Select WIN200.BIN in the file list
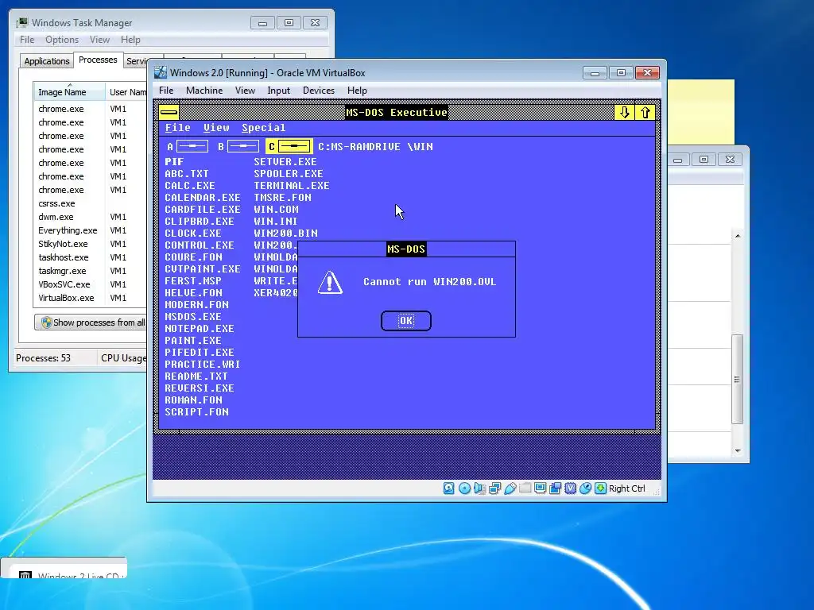 (x=285, y=233)
